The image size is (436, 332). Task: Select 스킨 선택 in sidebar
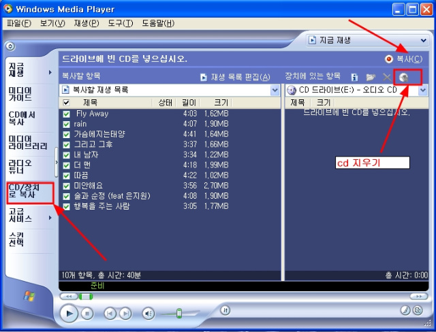click(16, 239)
